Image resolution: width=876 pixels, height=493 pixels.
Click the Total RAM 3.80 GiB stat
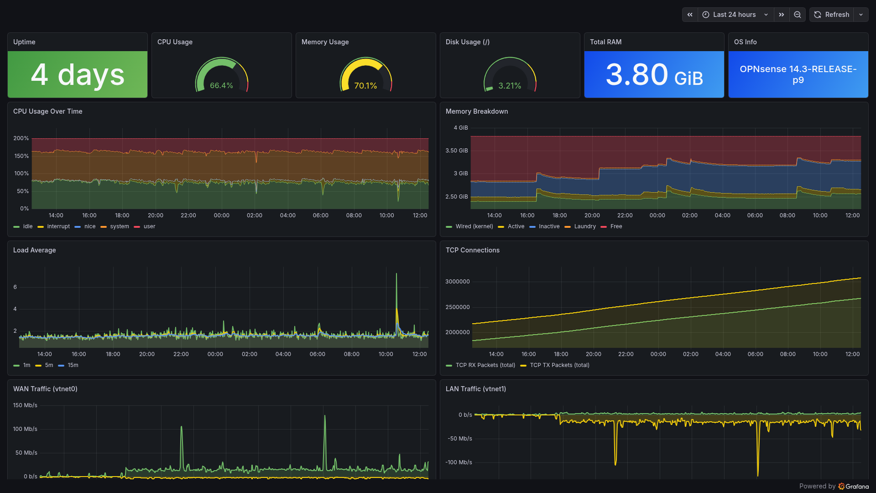coord(654,74)
